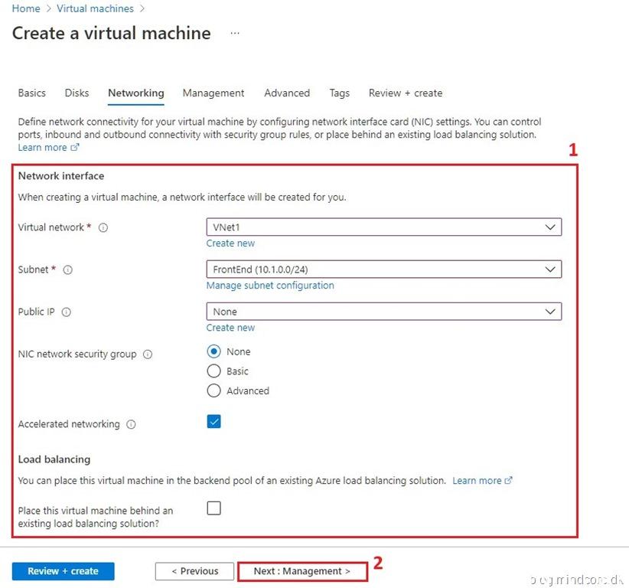
Task: Open Manage subnet configuration link
Action: click(x=270, y=286)
